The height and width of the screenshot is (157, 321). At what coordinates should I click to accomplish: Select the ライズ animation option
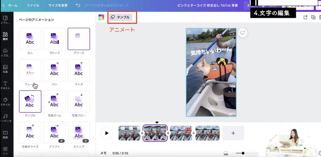tap(79, 70)
